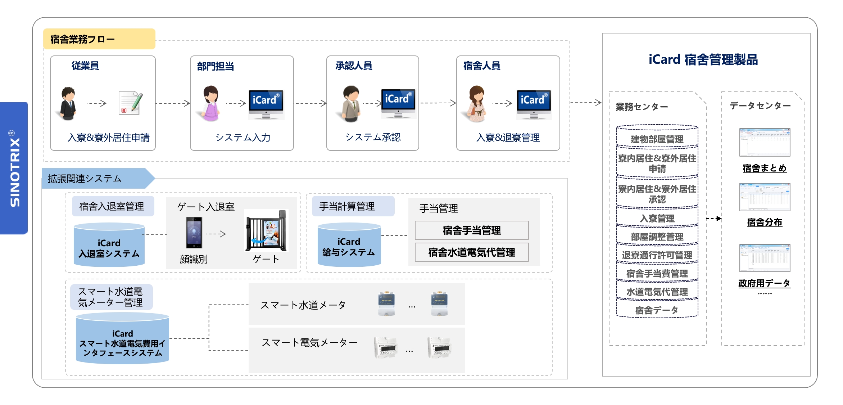Select 入寮管理 in the business center list
Viewport: 843px width, 405px height.
[657, 218]
